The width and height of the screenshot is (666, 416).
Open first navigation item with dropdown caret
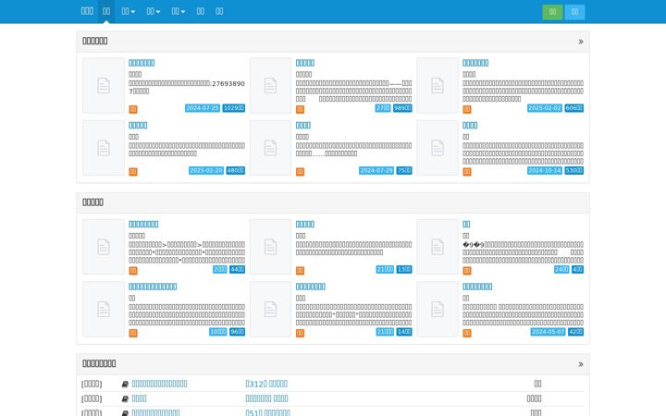[x=128, y=11]
